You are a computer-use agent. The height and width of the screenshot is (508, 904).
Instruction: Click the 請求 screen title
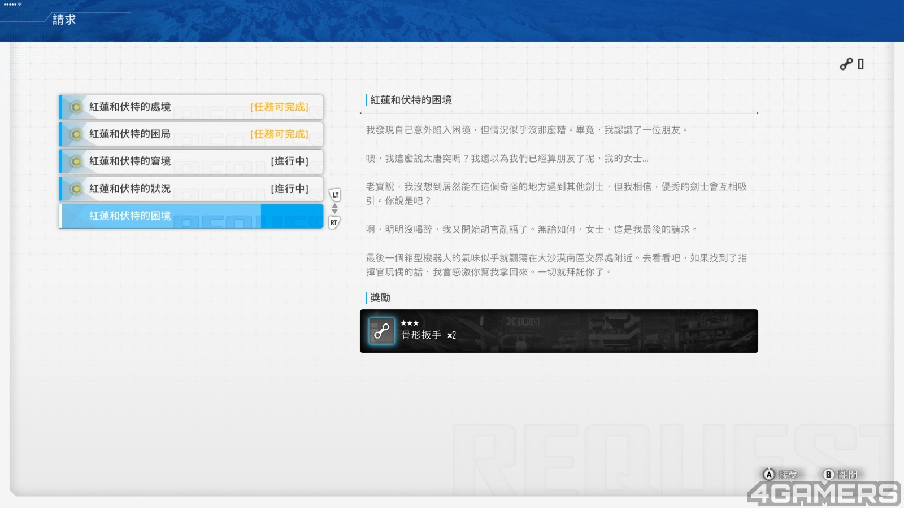click(x=64, y=20)
